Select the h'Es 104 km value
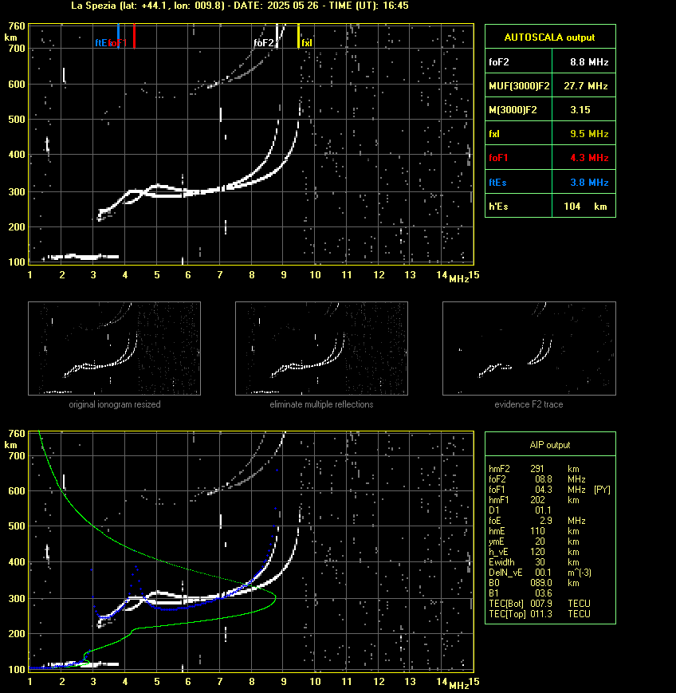676x693 pixels. click(x=585, y=206)
